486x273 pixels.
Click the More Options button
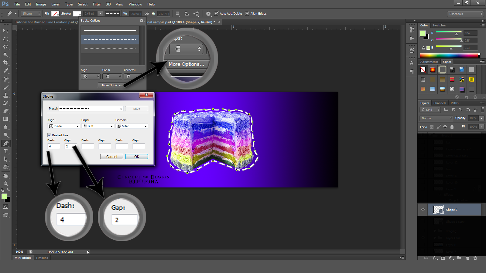coord(111,85)
